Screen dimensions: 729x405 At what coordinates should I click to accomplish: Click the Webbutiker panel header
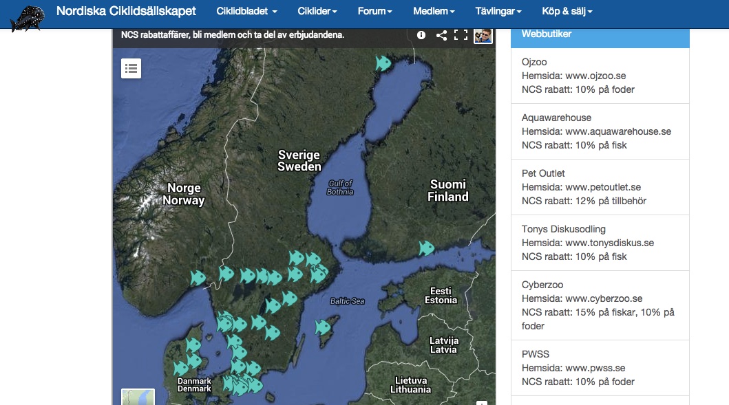point(600,37)
